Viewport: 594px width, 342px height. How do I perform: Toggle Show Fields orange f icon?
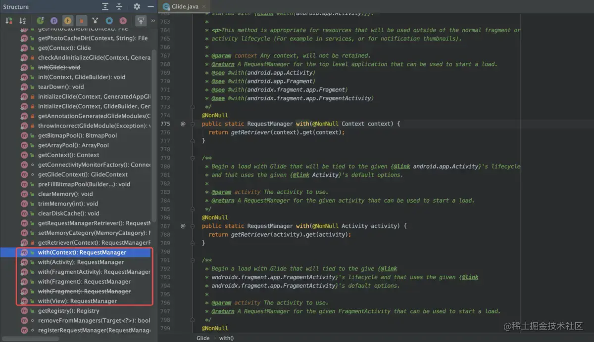click(x=68, y=21)
